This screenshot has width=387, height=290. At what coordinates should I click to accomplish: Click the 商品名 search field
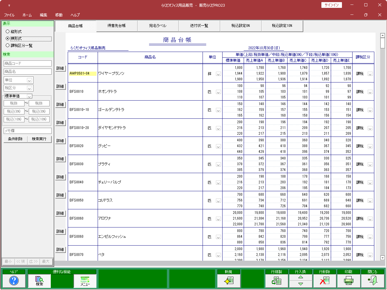click(28, 72)
